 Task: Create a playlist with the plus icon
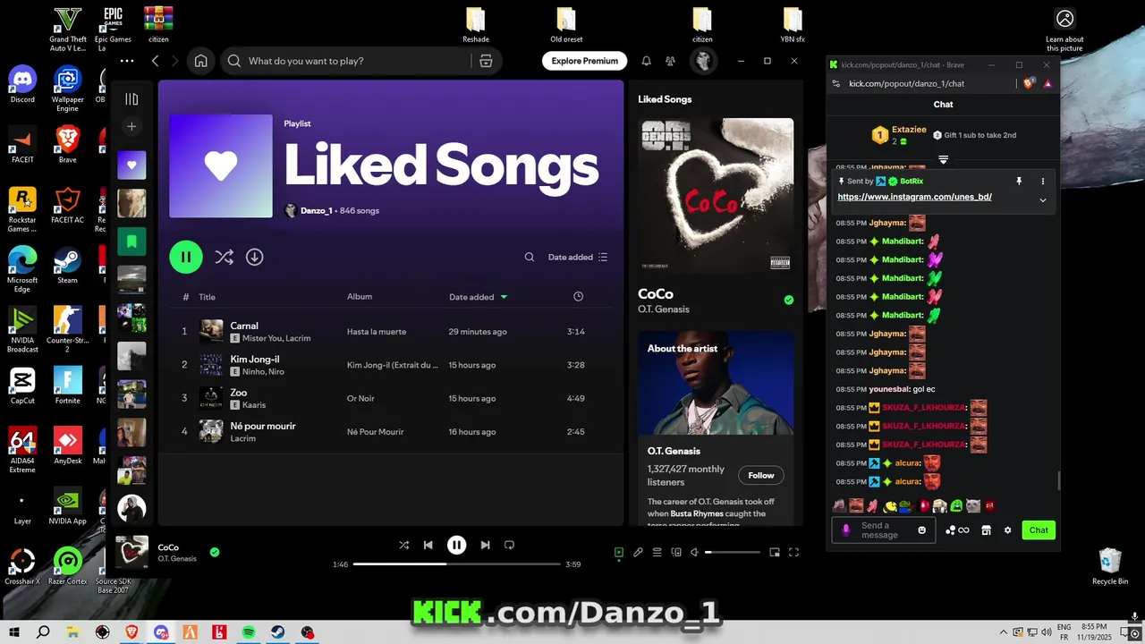click(x=131, y=127)
